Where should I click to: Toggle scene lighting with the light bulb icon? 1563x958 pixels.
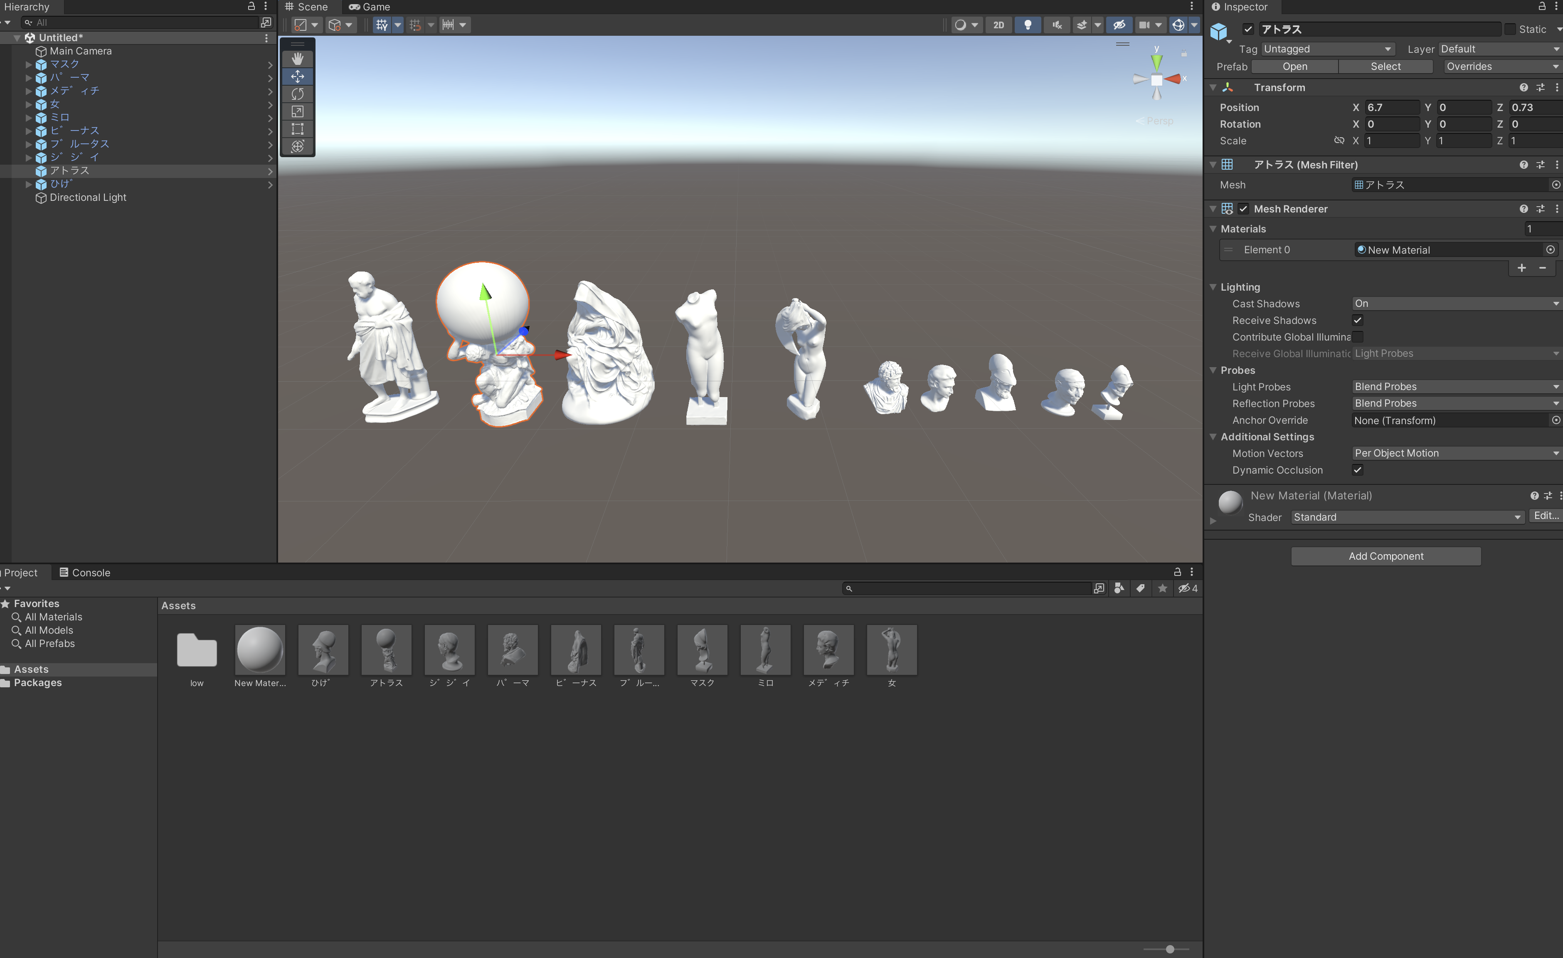tap(1028, 25)
